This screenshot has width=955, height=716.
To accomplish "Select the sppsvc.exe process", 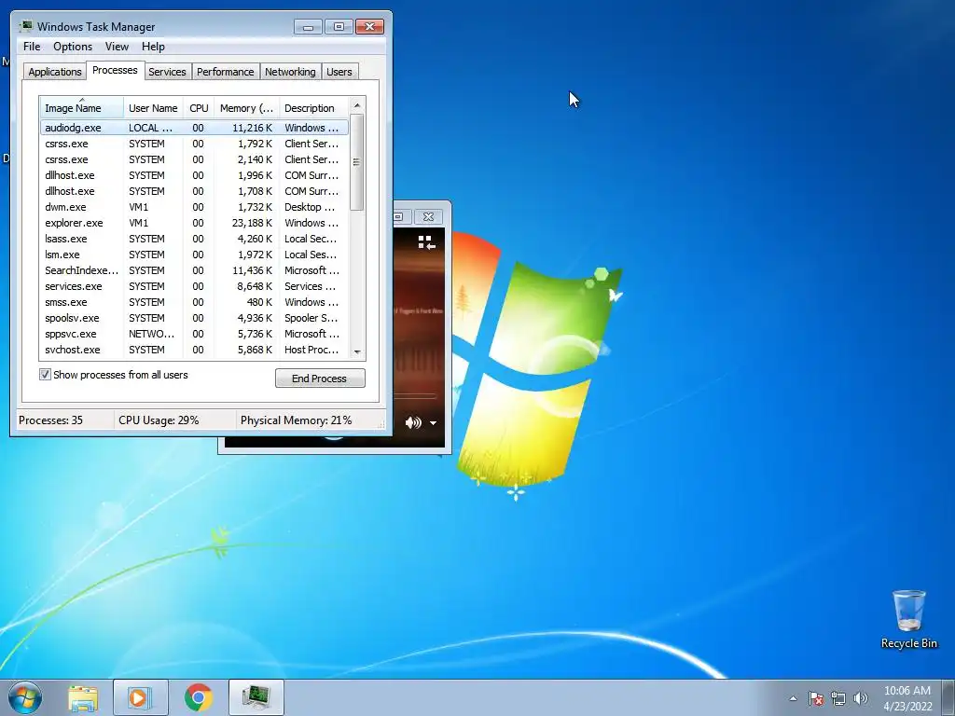I will click(194, 334).
